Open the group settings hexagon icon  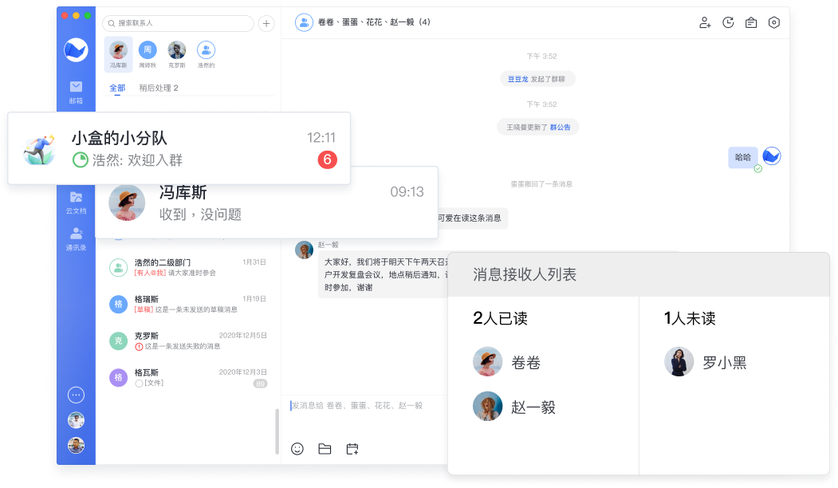click(x=773, y=23)
